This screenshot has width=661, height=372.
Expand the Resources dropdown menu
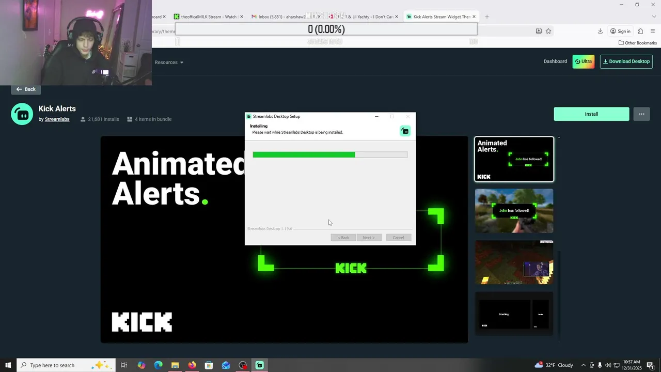pyautogui.click(x=169, y=63)
